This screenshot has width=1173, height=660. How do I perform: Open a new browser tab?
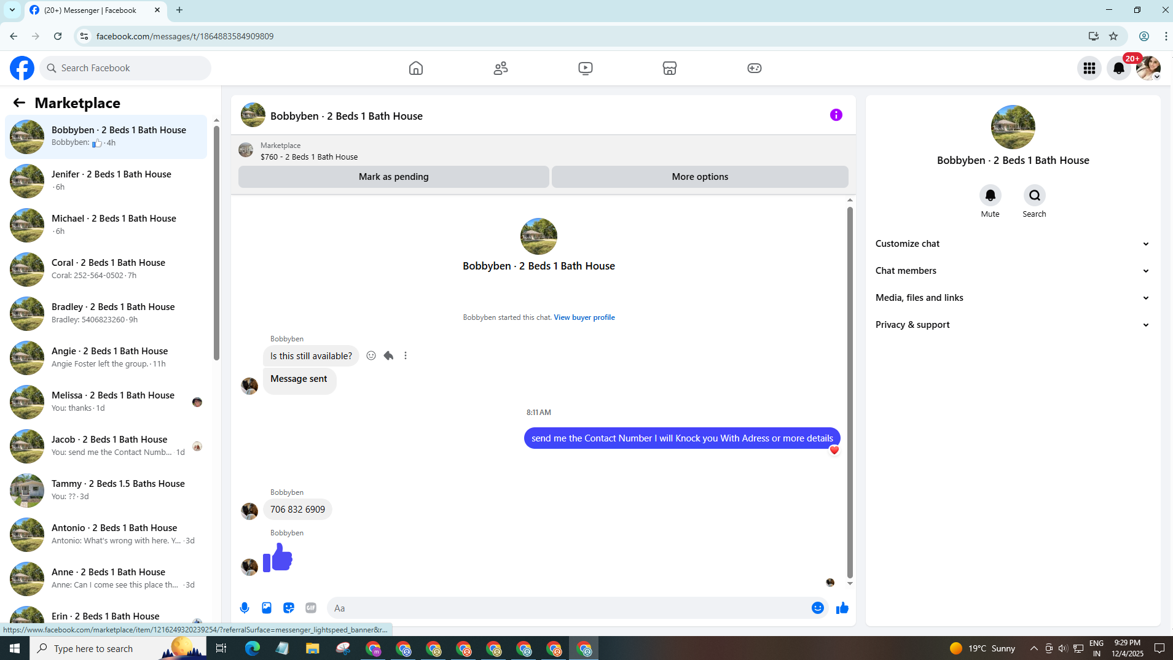click(x=179, y=10)
